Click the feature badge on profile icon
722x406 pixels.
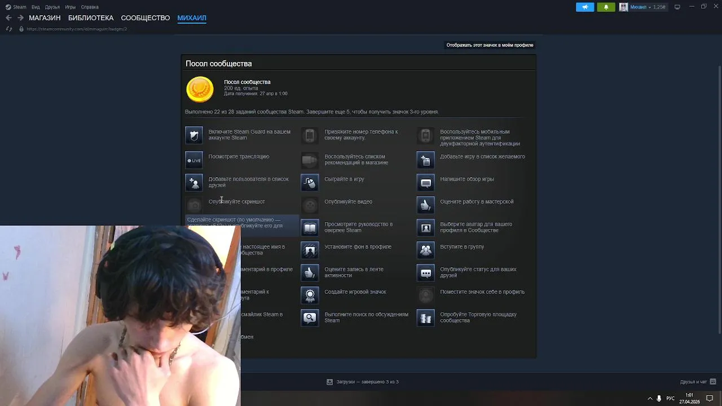[x=426, y=295]
